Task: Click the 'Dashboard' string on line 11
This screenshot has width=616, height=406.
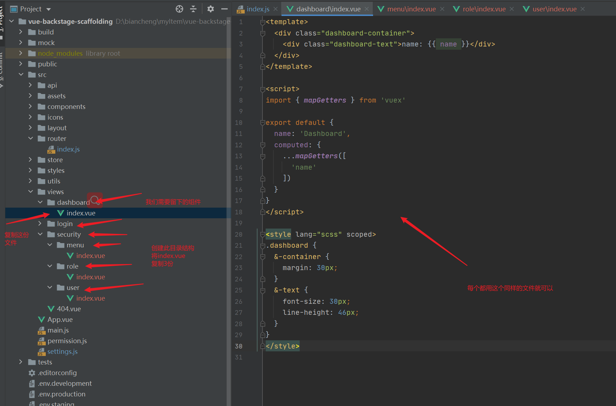Action: pyautogui.click(x=323, y=134)
